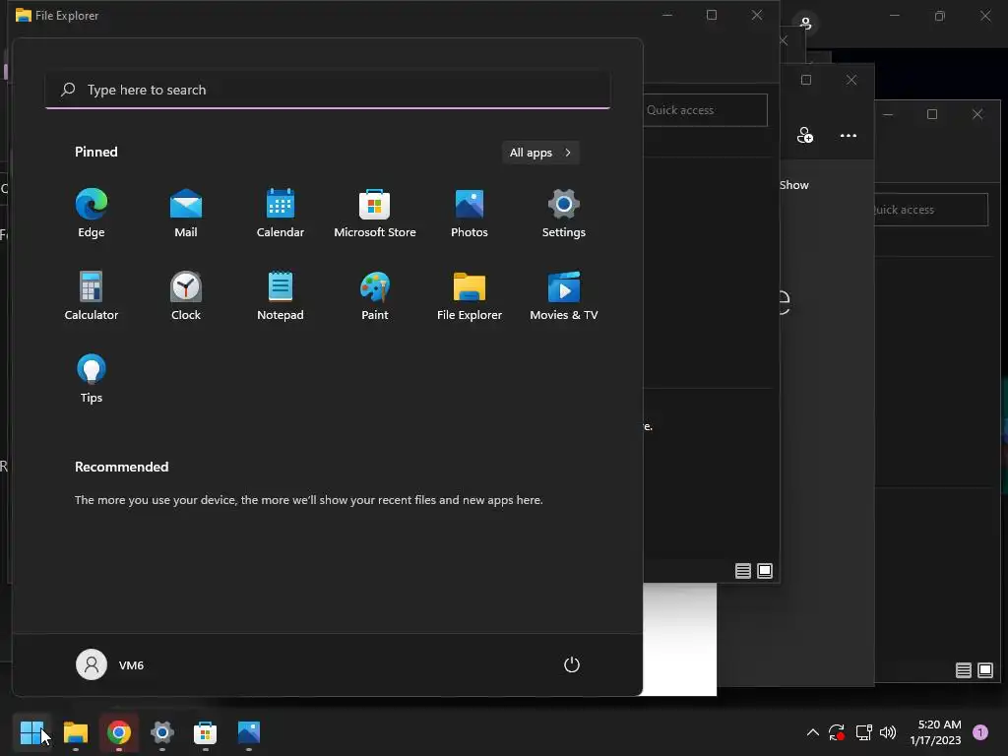1008x756 pixels.
Task: Open the Edge pinned app
Action: [x=92, y=214]
